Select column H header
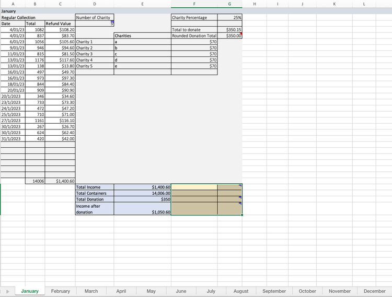Image resolution: width=392 pixels, height=297 pixels. coord(254,4)
